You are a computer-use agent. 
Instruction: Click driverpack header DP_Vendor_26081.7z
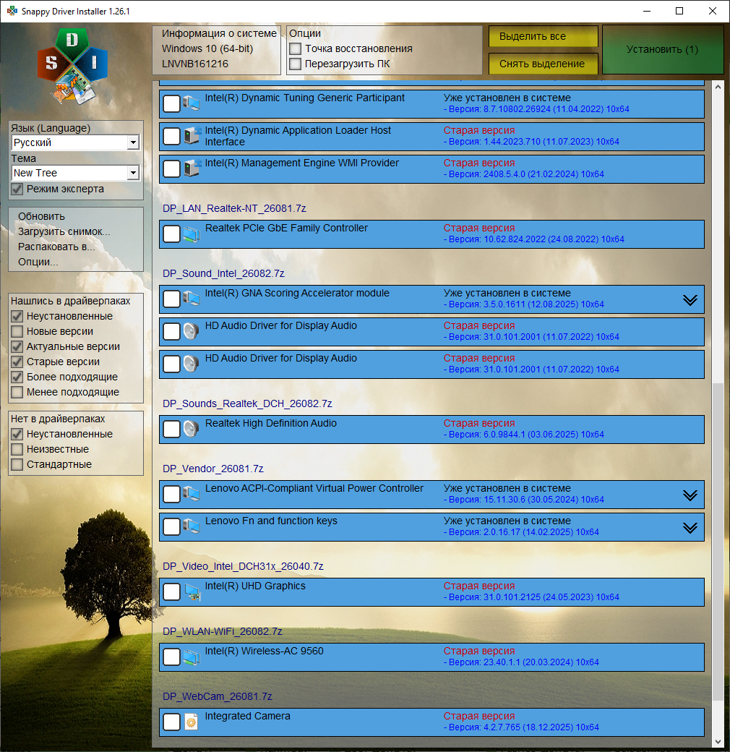click(212, 469)
